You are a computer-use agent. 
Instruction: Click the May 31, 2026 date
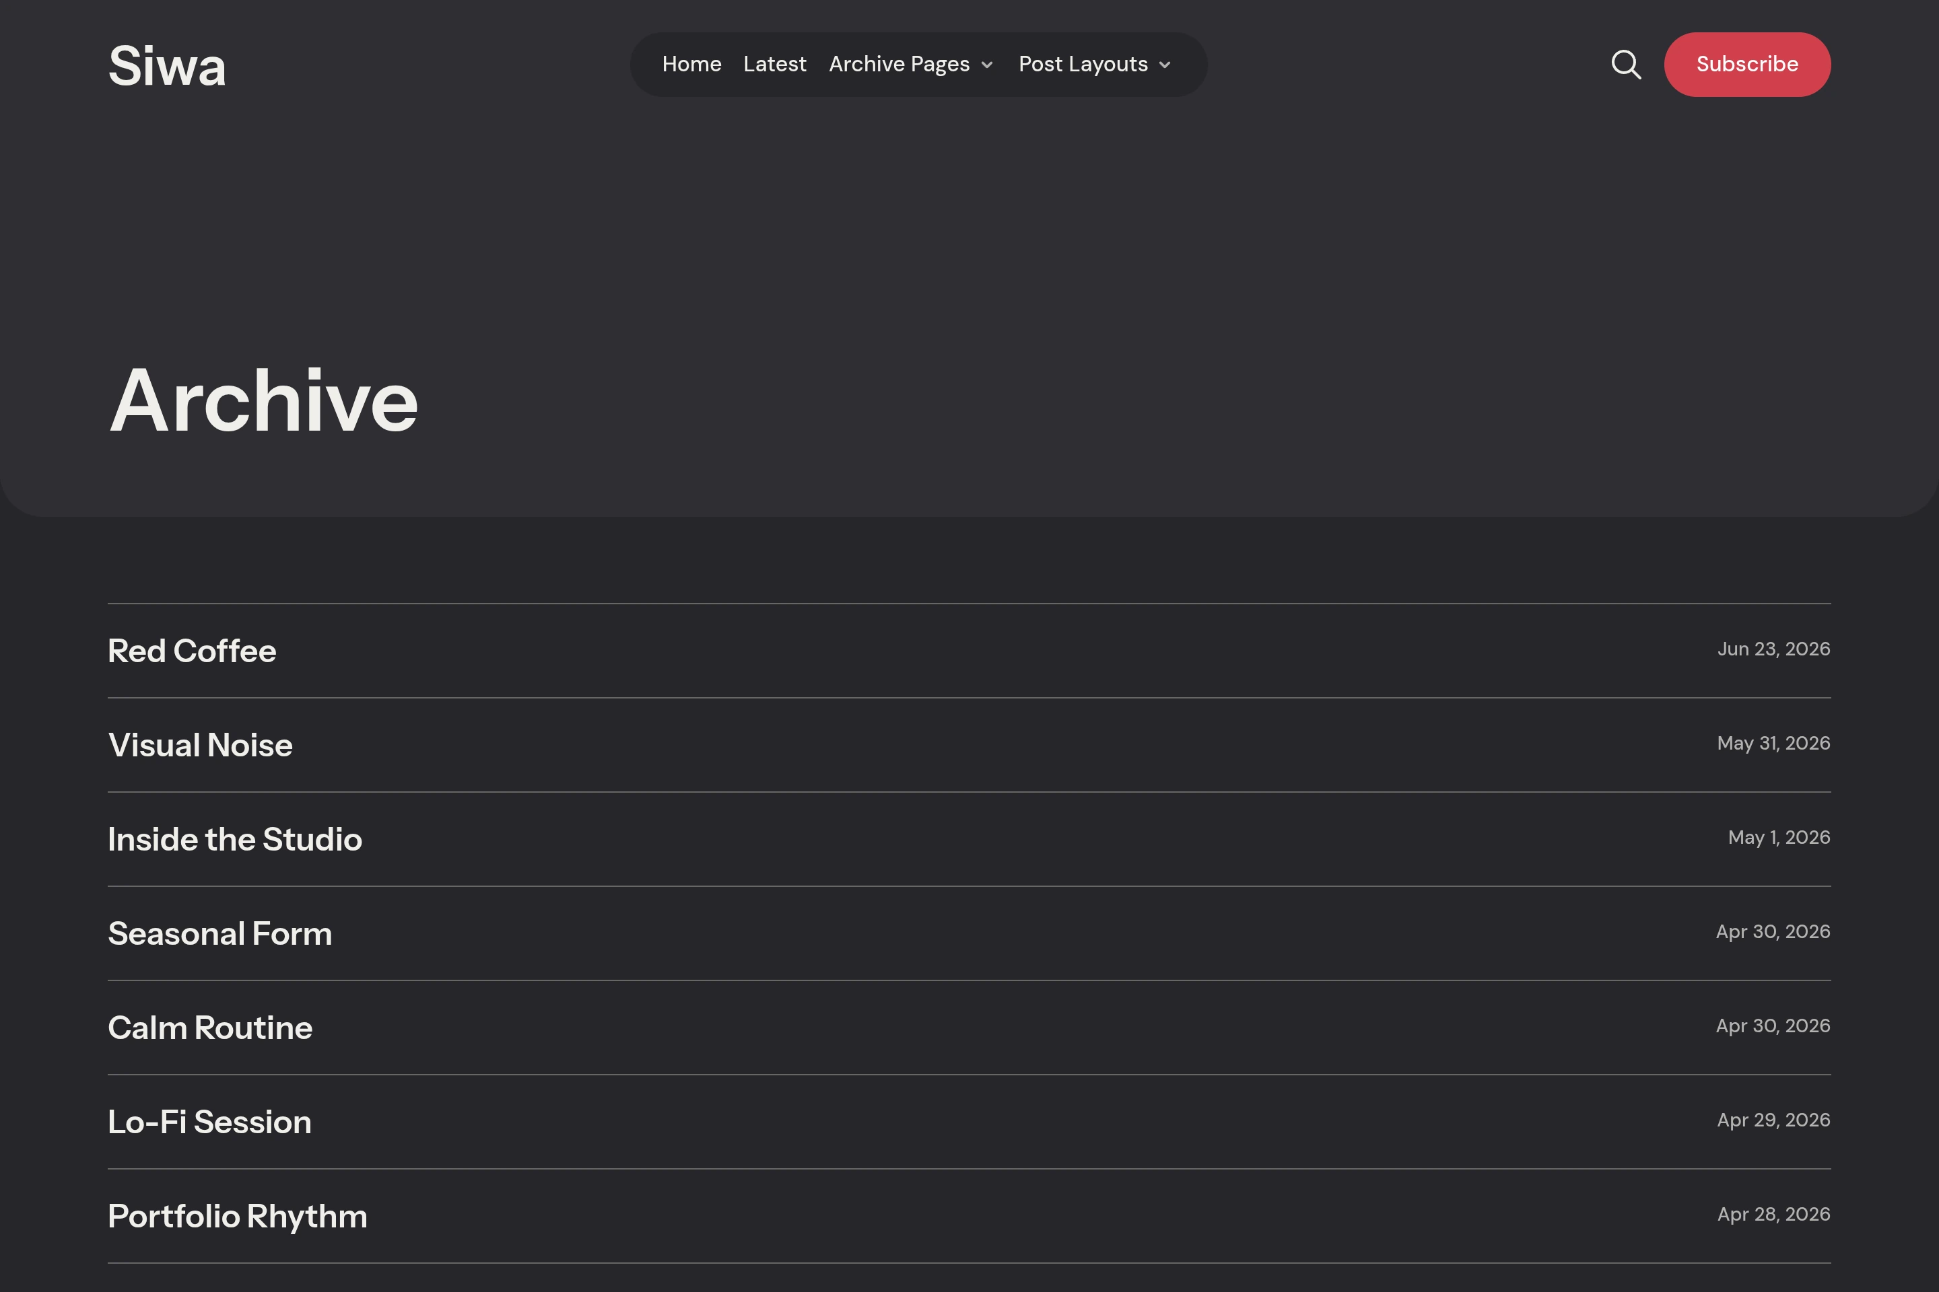[x=1773, y=743]
